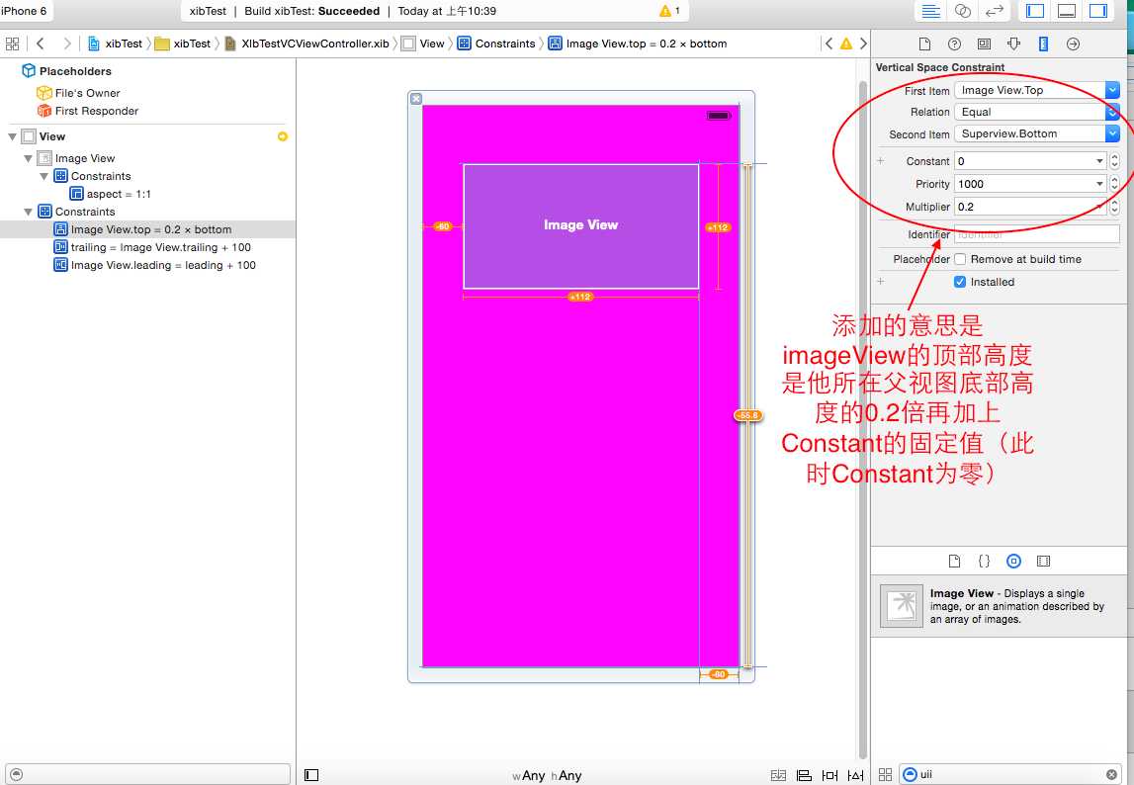Click the Identifier input field
This screenshot has width=1134, height=785.
[1037, 233]
